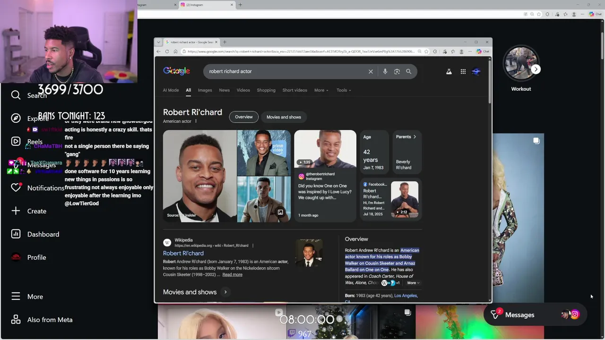Click Read more on Wikipedia snippet
The image size is (605, 340).
point(232,275)
